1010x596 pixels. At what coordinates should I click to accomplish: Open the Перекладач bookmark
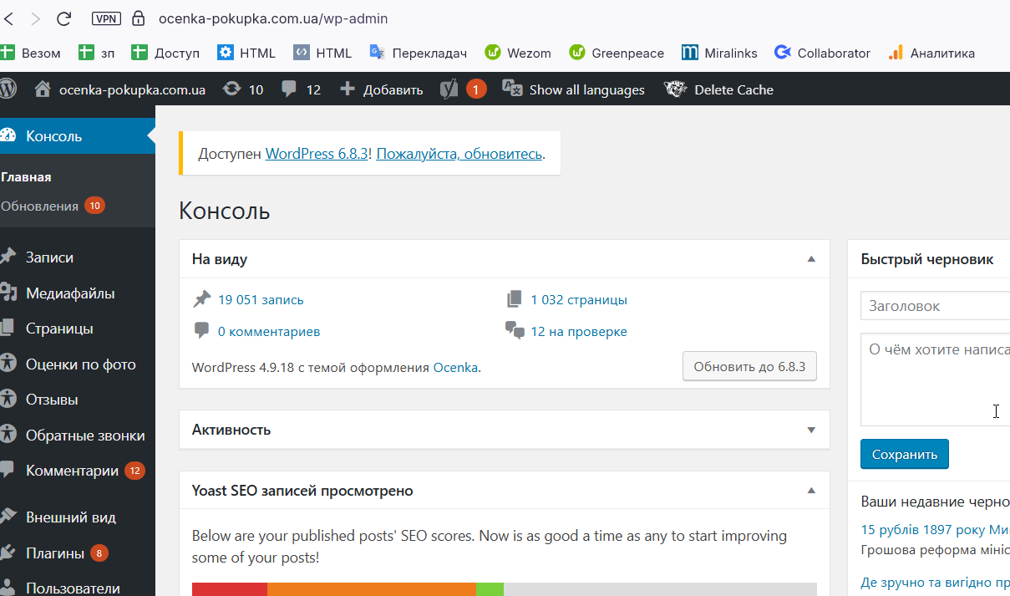coord(418,53)
